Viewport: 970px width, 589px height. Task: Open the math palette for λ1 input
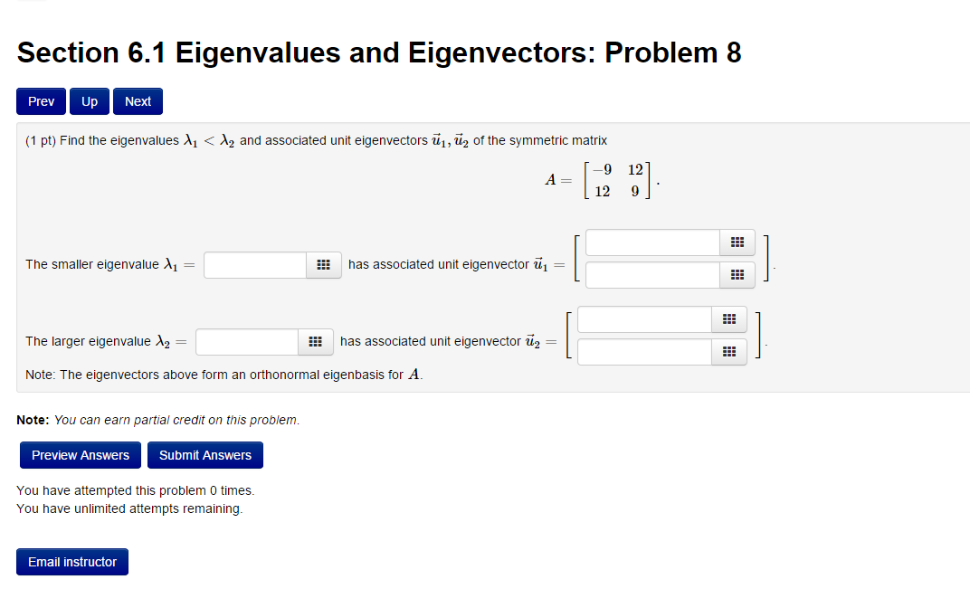323,264
